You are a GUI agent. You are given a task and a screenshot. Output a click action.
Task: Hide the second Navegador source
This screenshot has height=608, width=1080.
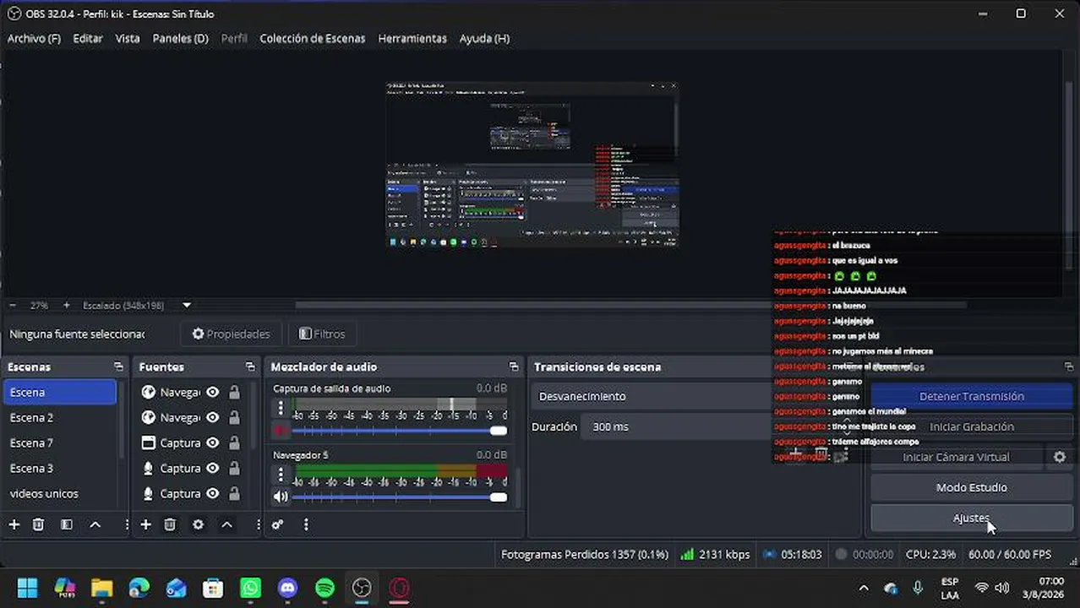213,417
